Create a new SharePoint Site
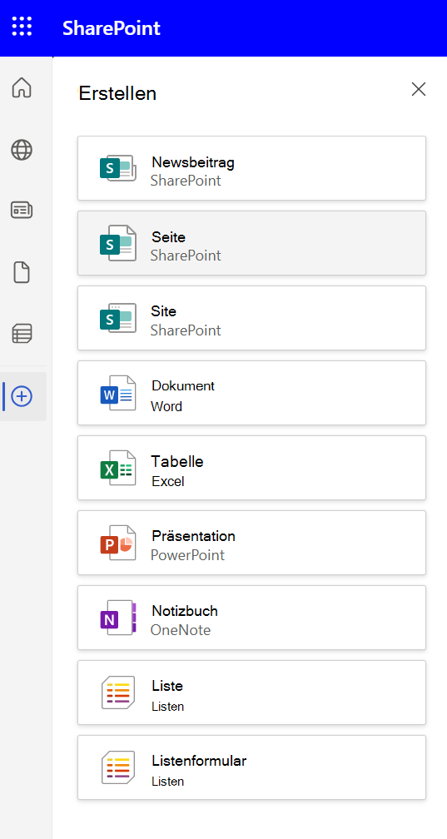 coord(251,318)
